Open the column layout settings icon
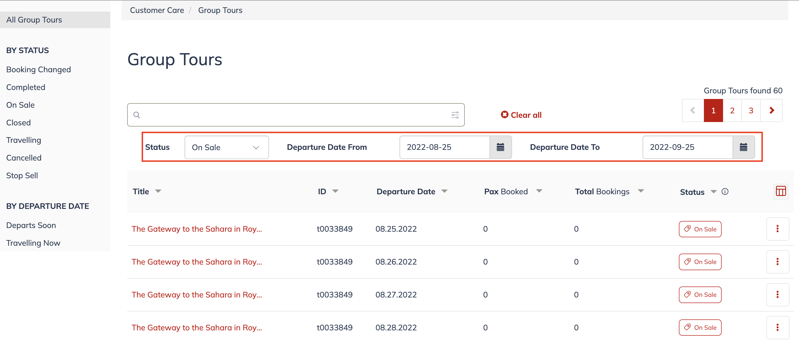 781,191
